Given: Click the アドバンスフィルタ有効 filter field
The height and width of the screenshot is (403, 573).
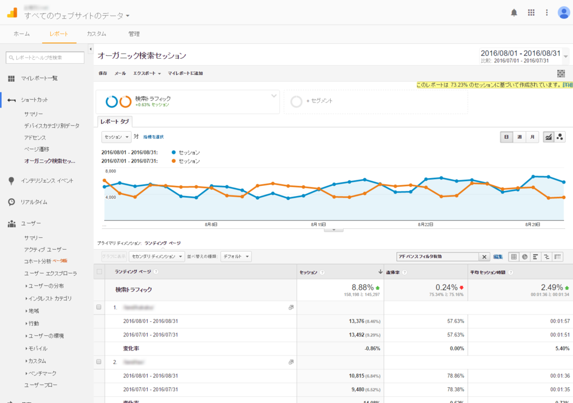Looking at the screenshot, I should (438, 257).
